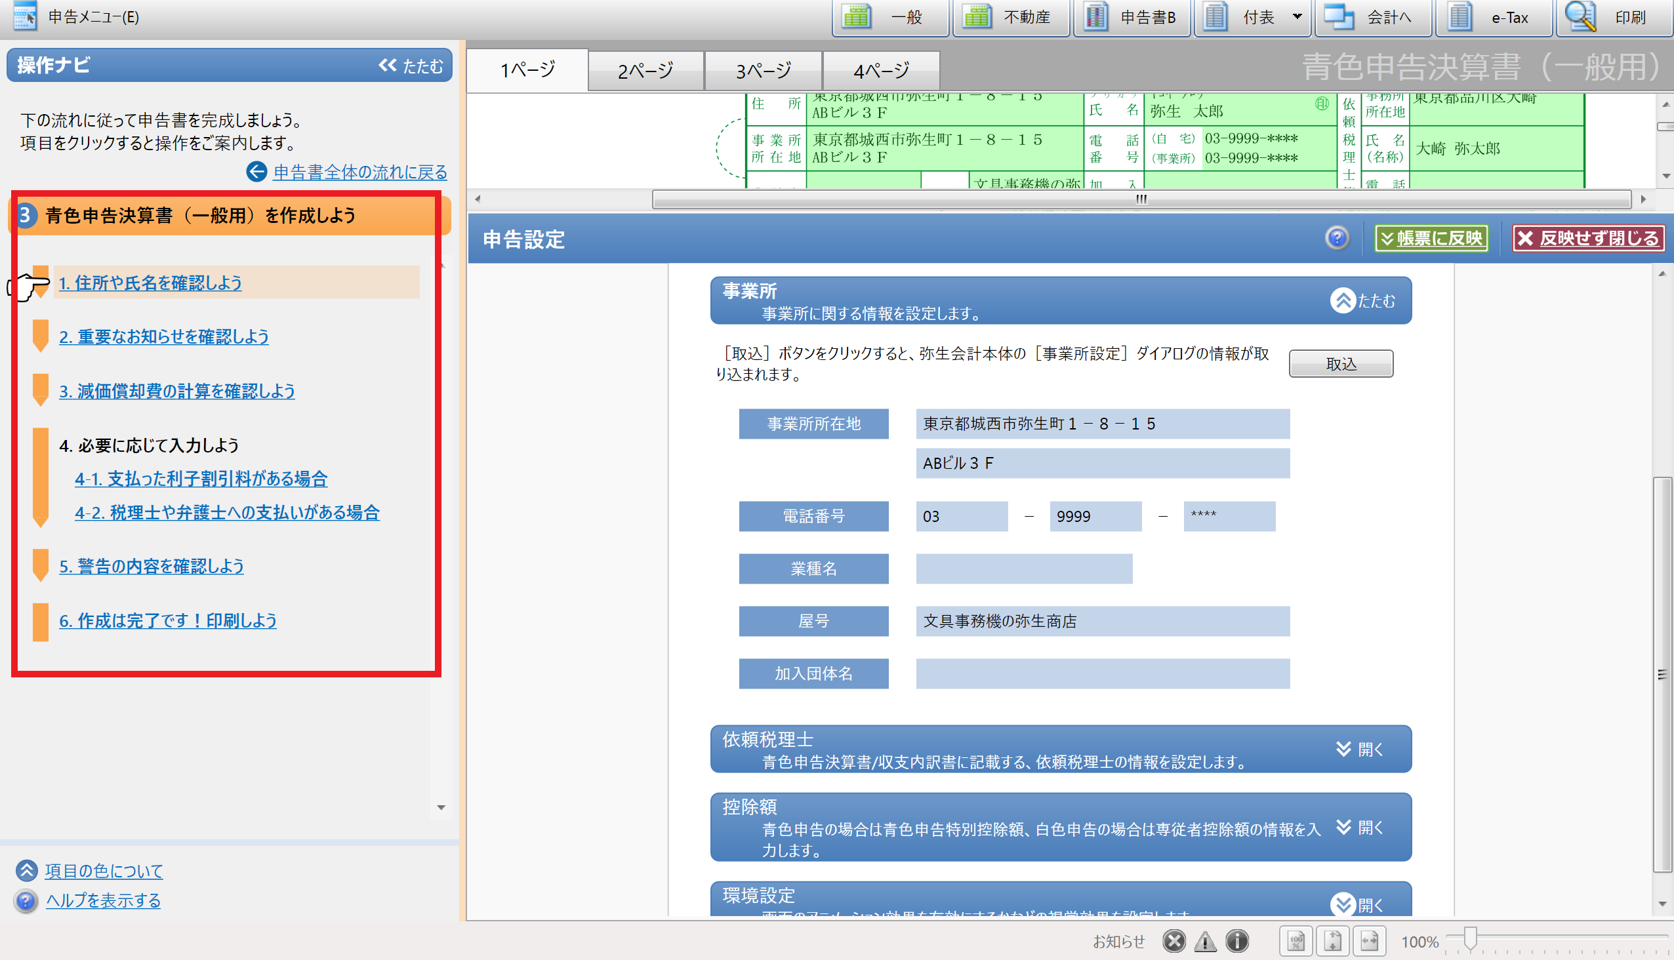Edit the last phone number field ****
The height and width of the screenshot is (960, 1674).
click(1229, 516)
